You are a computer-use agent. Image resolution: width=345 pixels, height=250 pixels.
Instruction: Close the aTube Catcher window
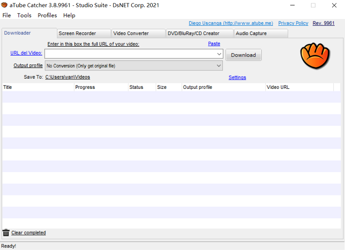click(x=334, y=5)
